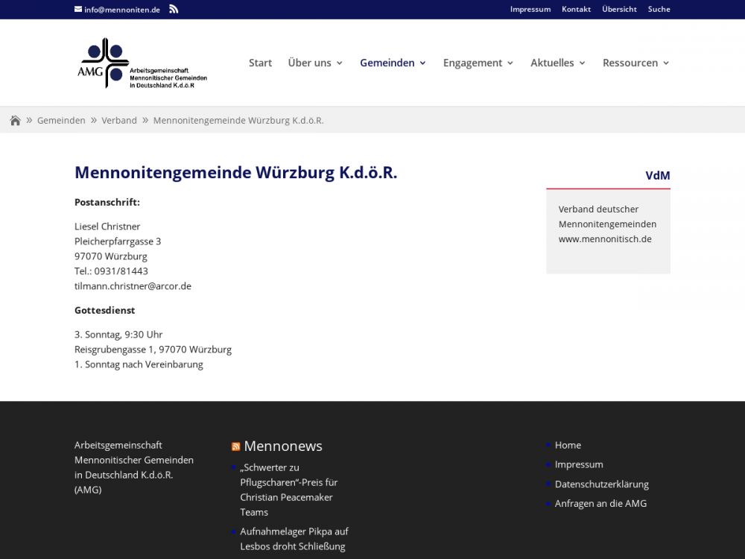745x559 pixels.
Task: Open the Engagement dropdown menu
Action: tap(478, 63)
